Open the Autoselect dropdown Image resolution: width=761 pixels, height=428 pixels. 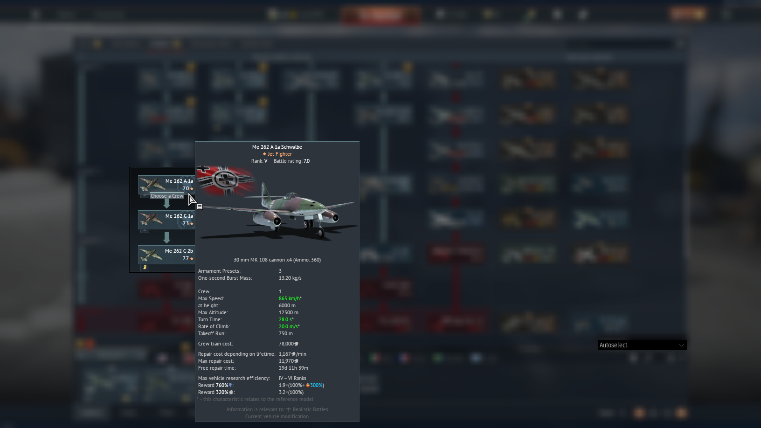pyautogui.click(x=641, y=345)
